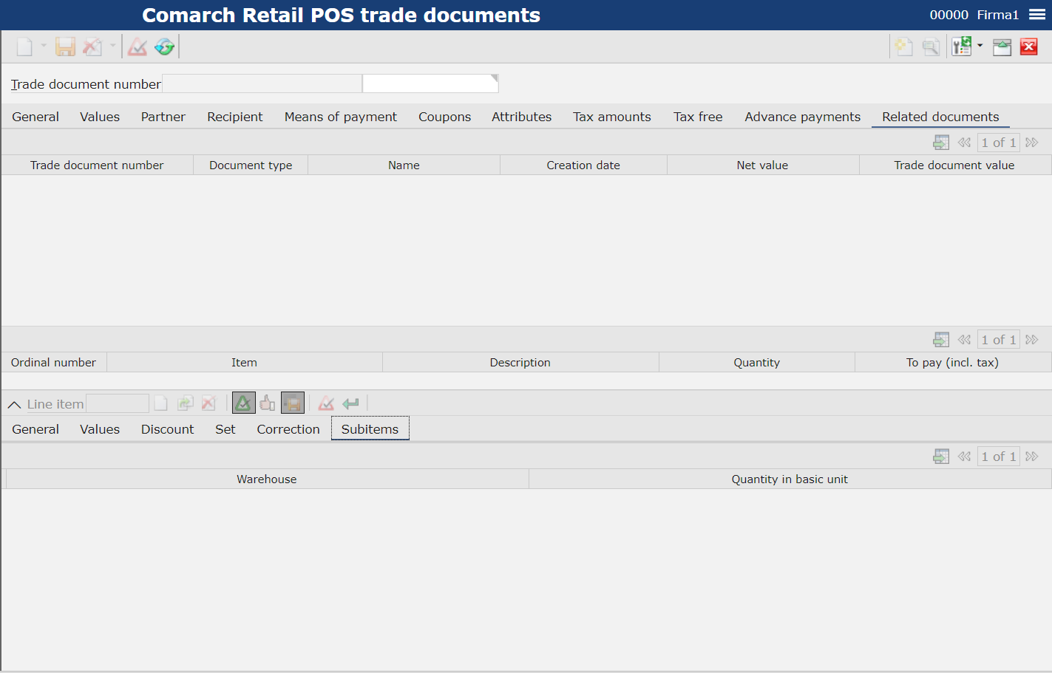Viewport: 1052px width, 673px height.
Task: Click the Save floppy disk icon in main toolbar
Action: (x=65, y=47)
